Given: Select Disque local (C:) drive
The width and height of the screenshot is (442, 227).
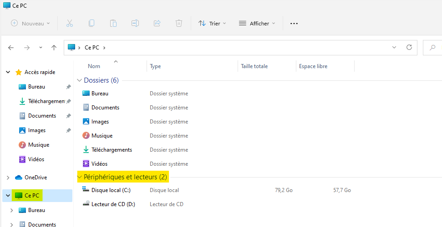Looking at the screenshot, I should (x=111, y=190).
